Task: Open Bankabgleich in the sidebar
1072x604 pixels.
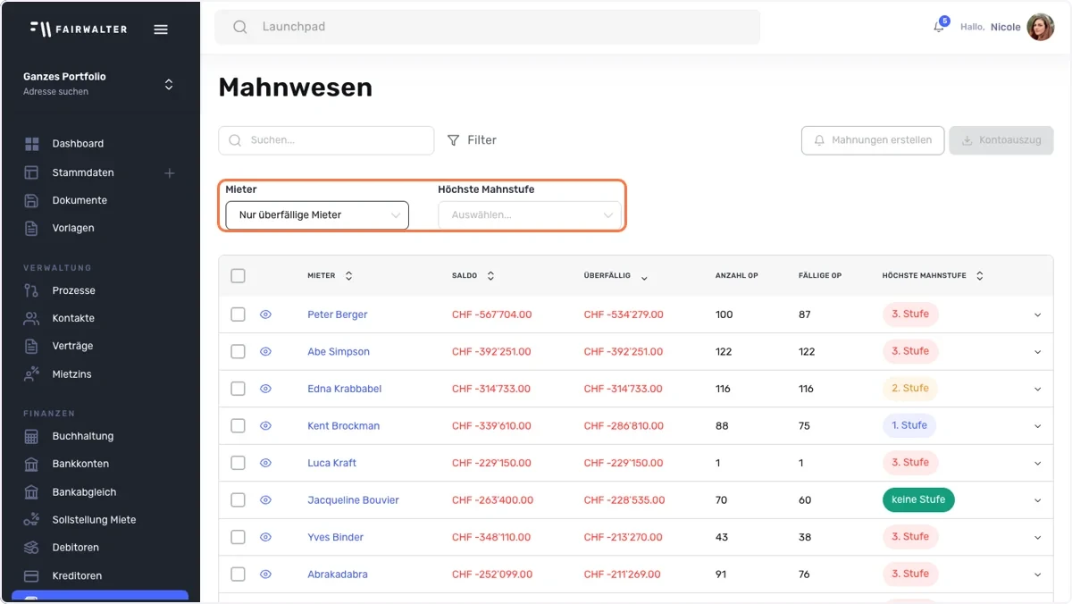Action: click(84, 492)
